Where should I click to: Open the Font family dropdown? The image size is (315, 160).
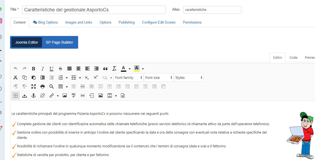(x=129, y=77)
